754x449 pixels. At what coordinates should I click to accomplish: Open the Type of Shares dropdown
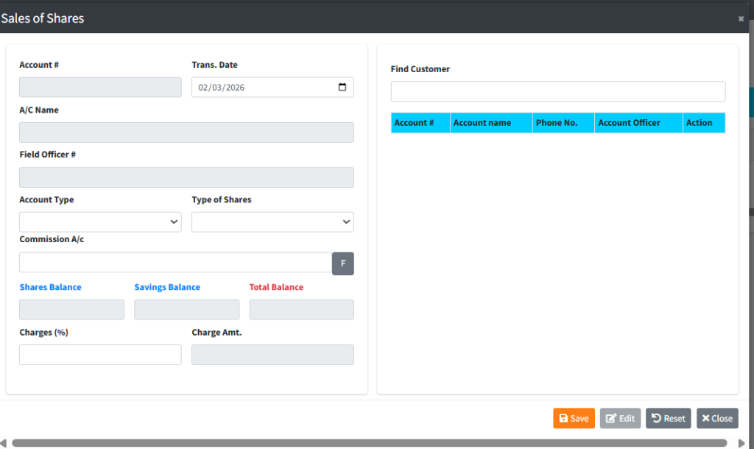272,222
